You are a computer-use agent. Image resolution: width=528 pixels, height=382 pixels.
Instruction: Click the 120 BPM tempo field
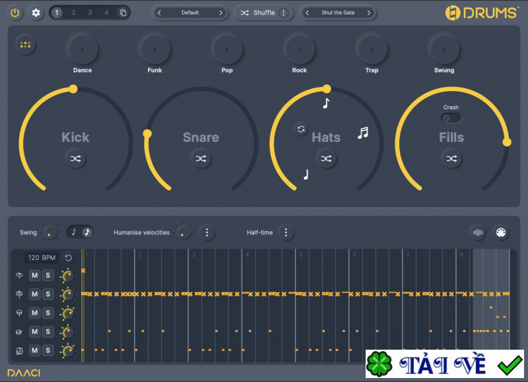(x=43, y=258)
